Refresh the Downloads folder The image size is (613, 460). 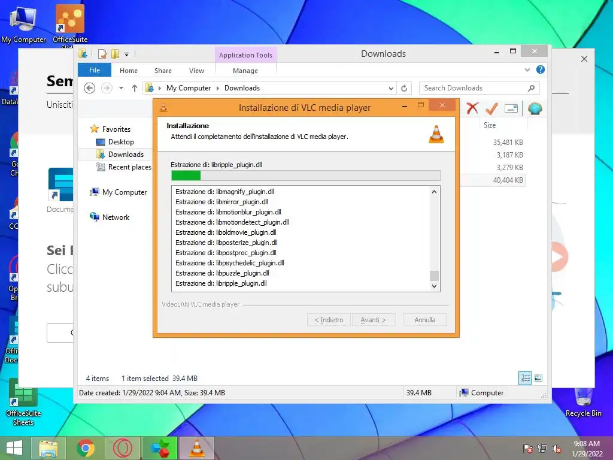point(404,89)
